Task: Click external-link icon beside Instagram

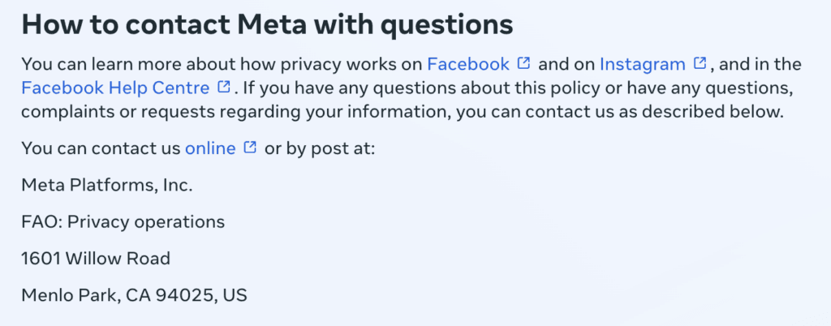Action: click(x=700, y=63)
